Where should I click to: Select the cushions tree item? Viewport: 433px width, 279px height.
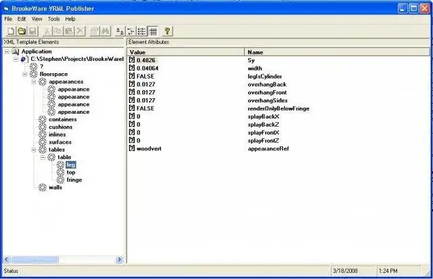click(x=61, y=127)
